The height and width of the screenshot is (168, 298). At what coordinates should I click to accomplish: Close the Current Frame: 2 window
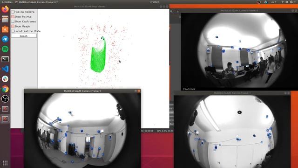pyautogui.click(x=139, y=91)
